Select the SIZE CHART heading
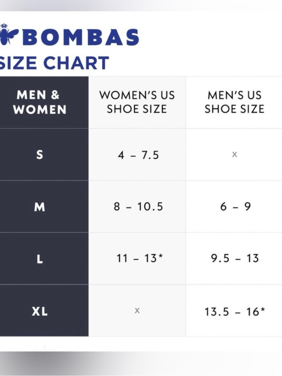Image resolution: width=282 pixels, height=376 pixels. click(54, 63)
